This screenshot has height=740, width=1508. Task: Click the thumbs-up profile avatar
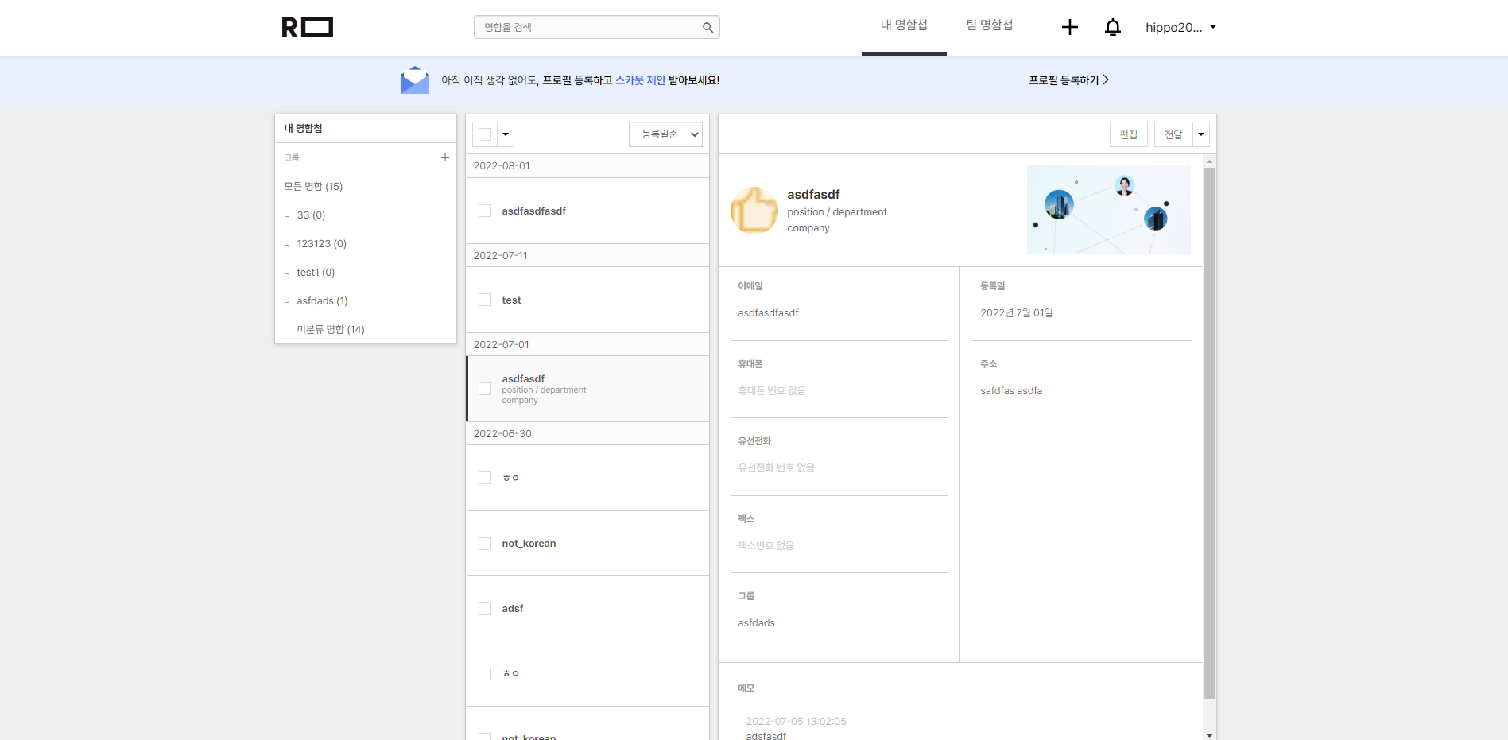[x=754, y=211]
